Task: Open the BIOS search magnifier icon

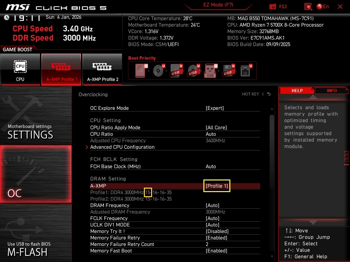Action: tap(308, 7)
